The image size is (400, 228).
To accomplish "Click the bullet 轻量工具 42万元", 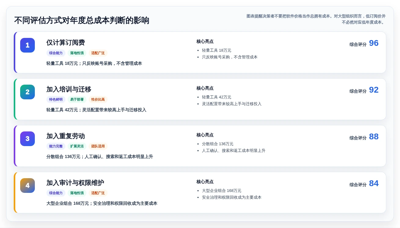I will [217, 97].
